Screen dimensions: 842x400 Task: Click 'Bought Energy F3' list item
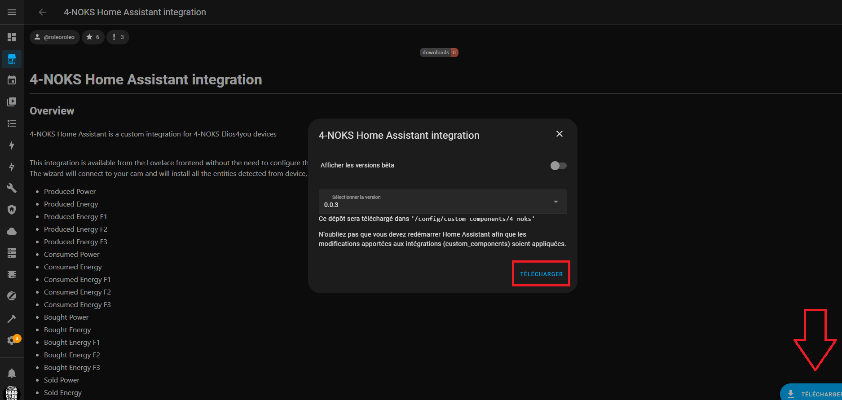(x=72, y=368)
